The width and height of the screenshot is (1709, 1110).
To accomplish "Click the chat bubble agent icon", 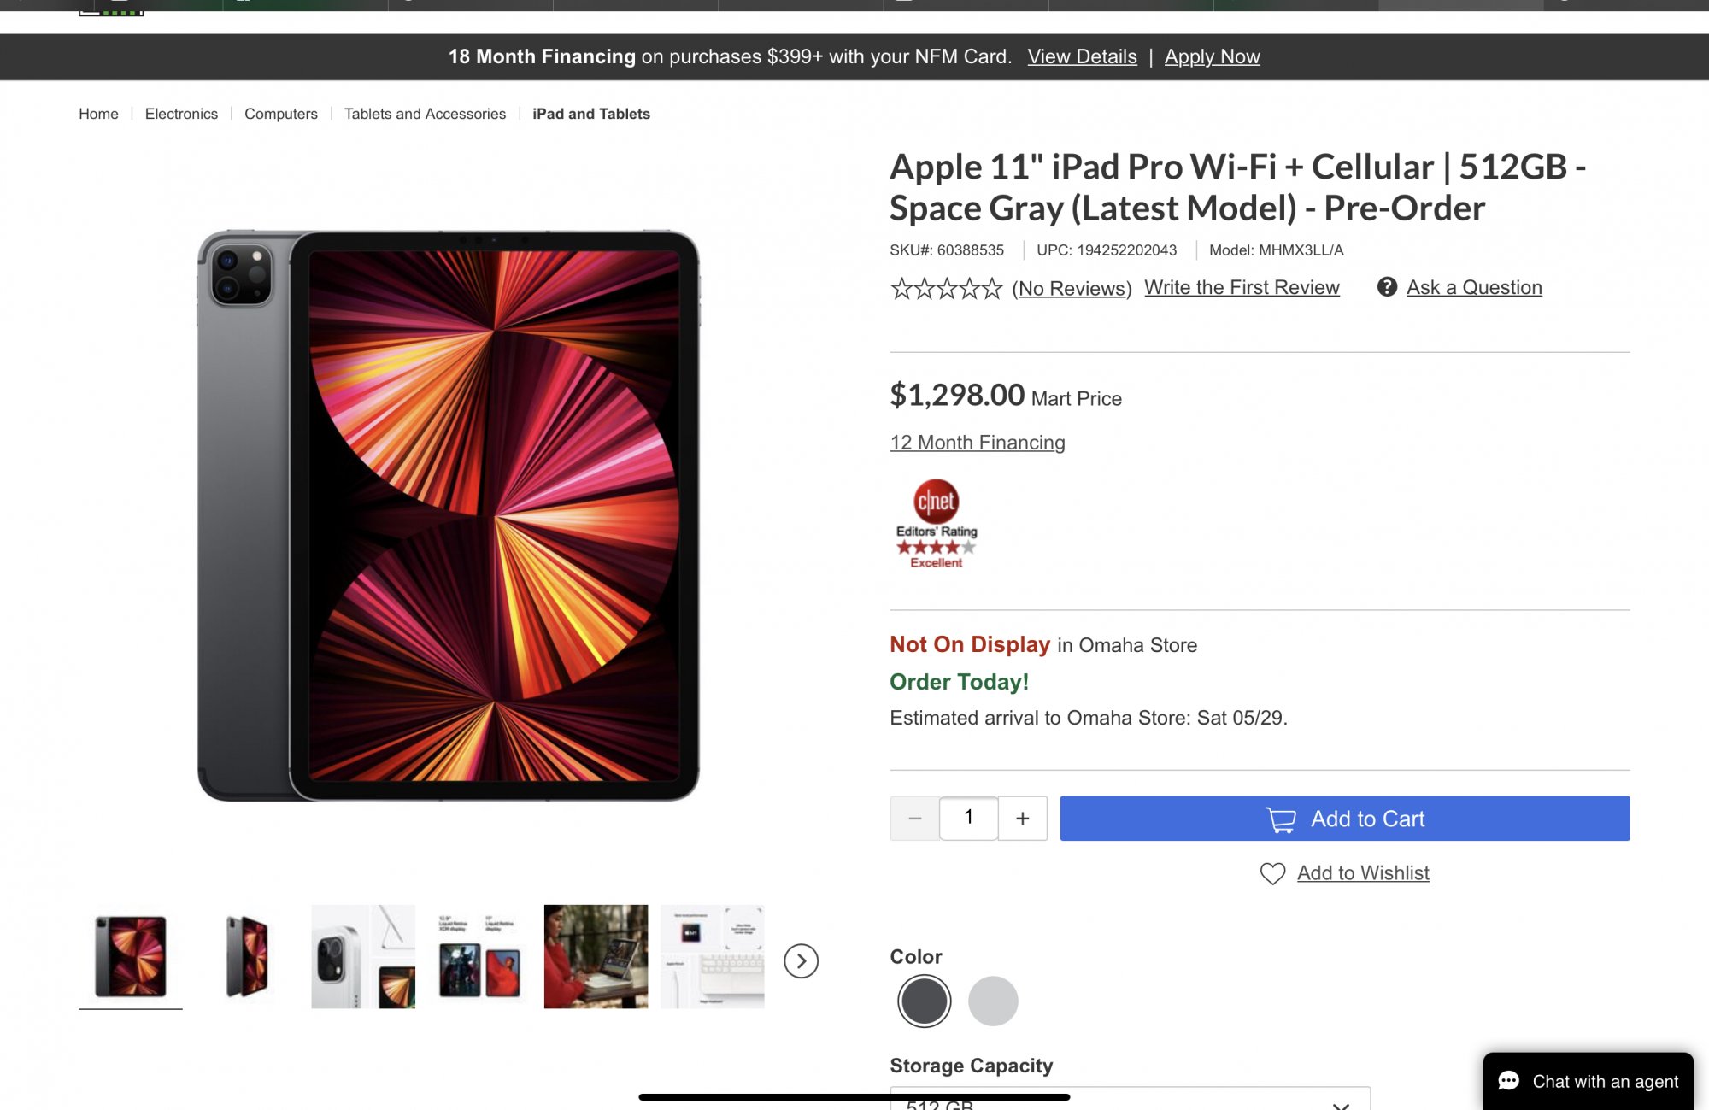I will click(1509, 1081).
